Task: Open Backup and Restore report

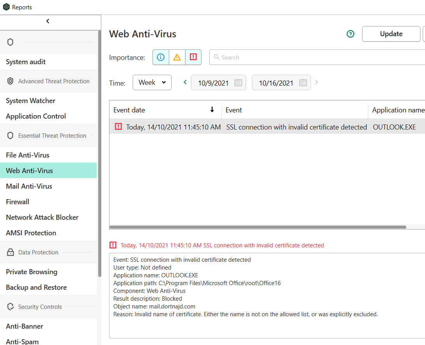Action: coord(48,287)
